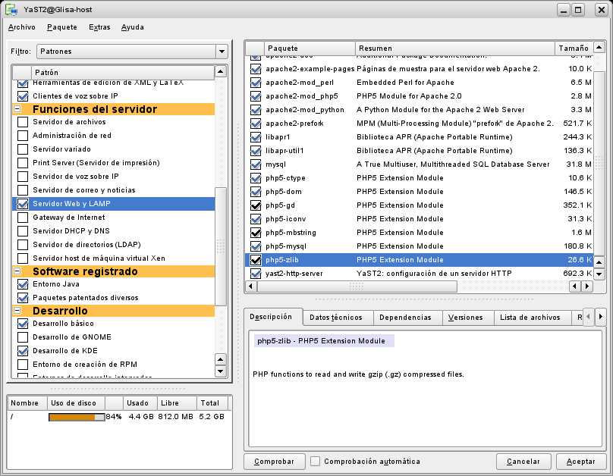Toggle the Gateway de Internet pattern checkbox
Viewport: 613px width, 476px height.
point(23,218)
